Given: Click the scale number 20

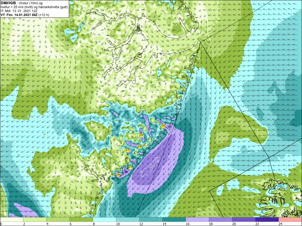Looking at the screenshot, I should click(234, 224).
